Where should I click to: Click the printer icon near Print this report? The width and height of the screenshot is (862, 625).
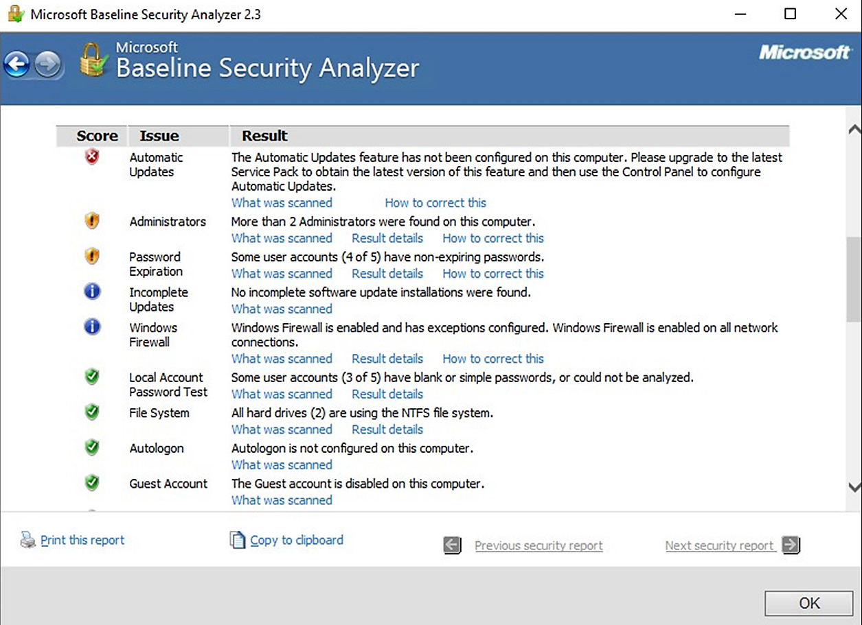click(x=28, y=540)
